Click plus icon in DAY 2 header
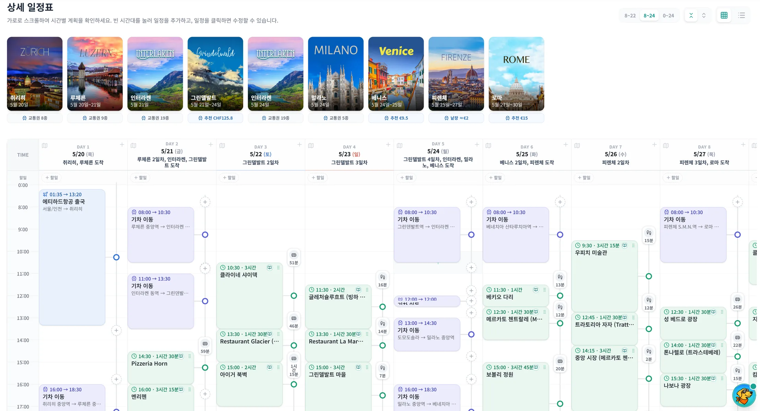 click(211, 145)
